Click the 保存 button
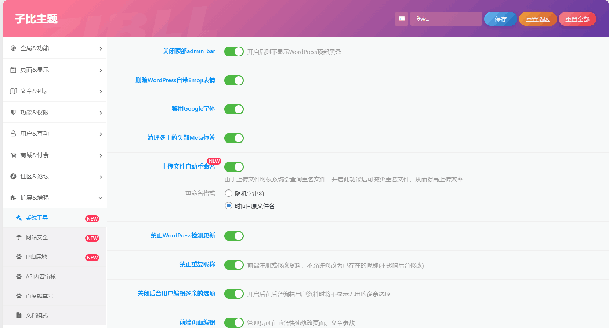This screenshot has width=609, height=328. (x=501, y=19)
